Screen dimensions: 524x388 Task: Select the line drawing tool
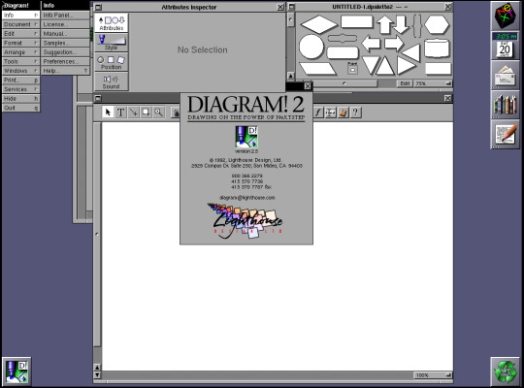point(134,113)
